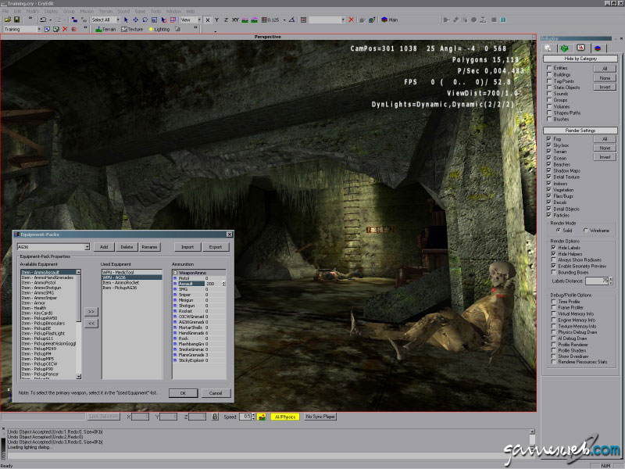Screen dimensions: 625x469
Task: Open the Texture toolbar button
Action: click(132, 29)
